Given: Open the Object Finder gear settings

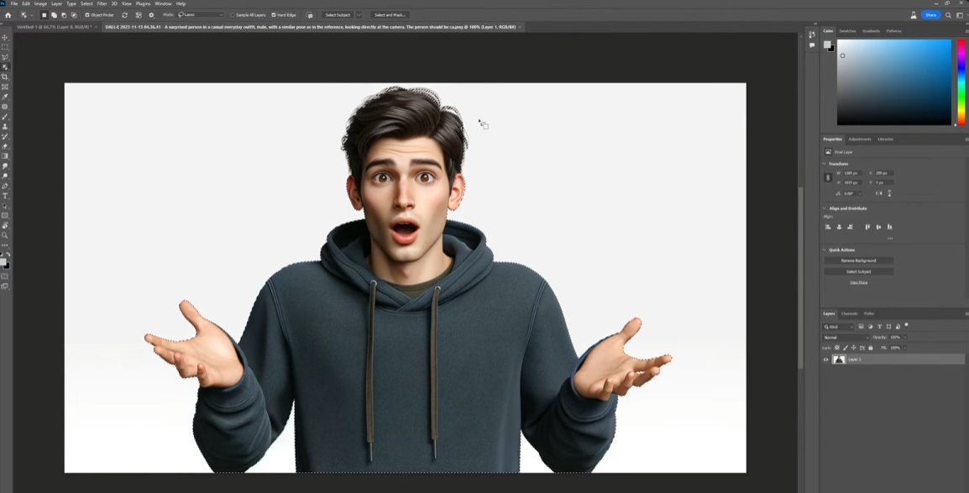Looking at the screenshot, I should click(x=151, y=15).
